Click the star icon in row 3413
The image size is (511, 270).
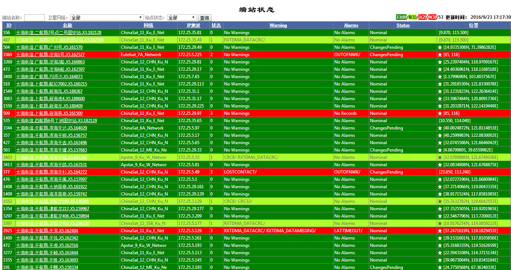coord(440,165)
